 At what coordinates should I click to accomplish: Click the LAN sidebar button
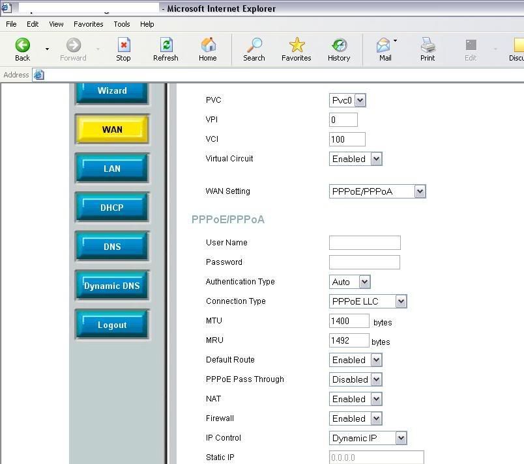click(112, 169)
